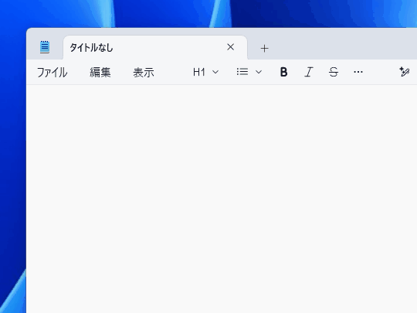Toggle bold formatting
The width and height of the screenshot is (417, 313).
pos(283,72)
